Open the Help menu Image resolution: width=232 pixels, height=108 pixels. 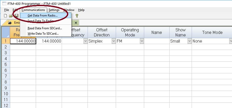(81, 10)
